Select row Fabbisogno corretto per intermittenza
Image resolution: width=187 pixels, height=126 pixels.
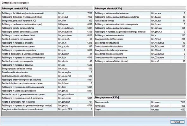tap(47, 28)
